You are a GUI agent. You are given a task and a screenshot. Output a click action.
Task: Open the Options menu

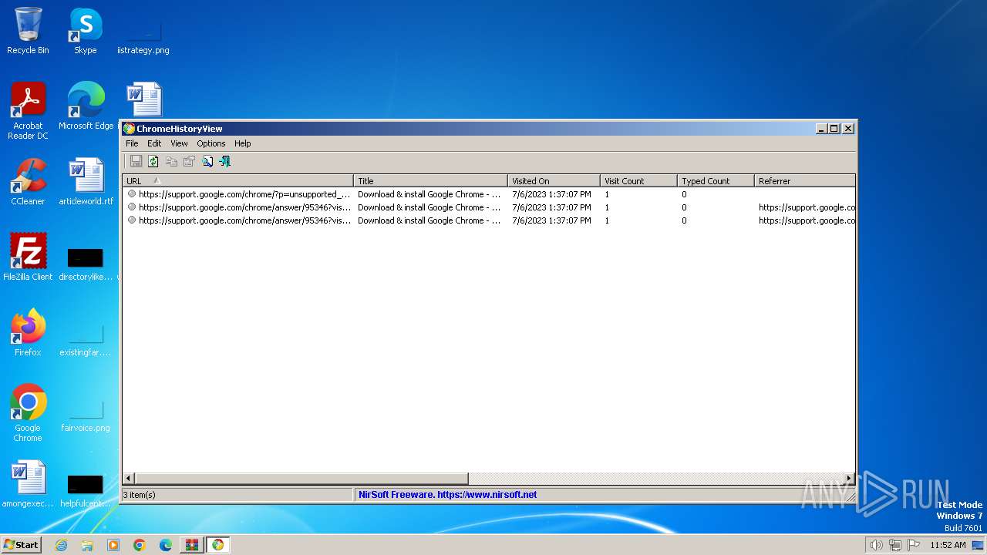tap(211, 143)
